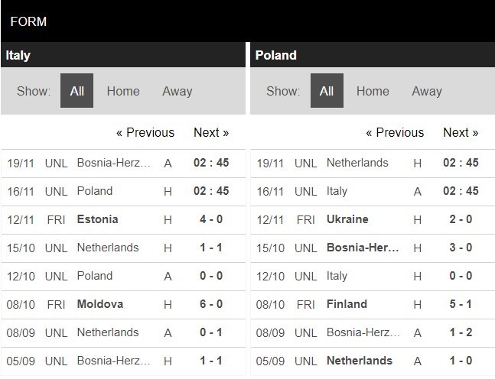Click the Italy team header

[x=18, y=55]
